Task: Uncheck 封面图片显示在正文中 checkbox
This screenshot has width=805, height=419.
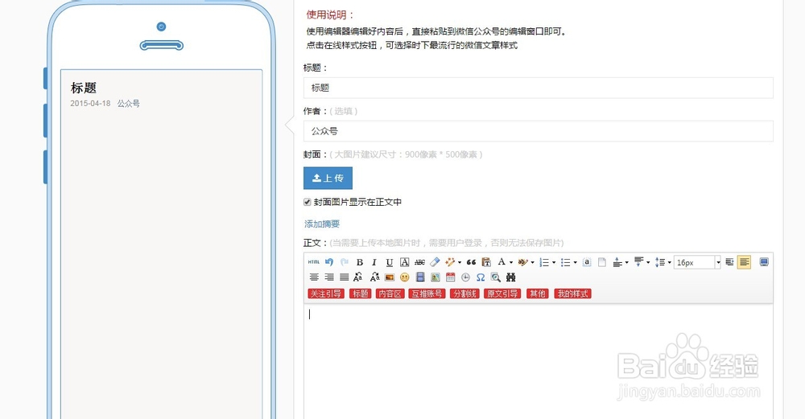Action: [307, 202]
